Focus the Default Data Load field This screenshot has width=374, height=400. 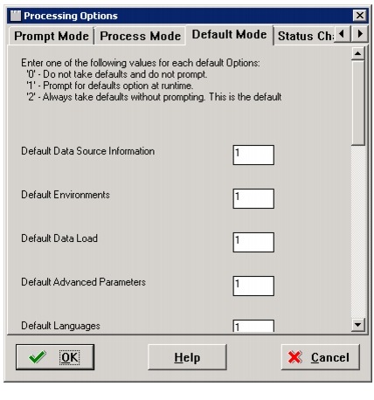(x=253, y=242)
